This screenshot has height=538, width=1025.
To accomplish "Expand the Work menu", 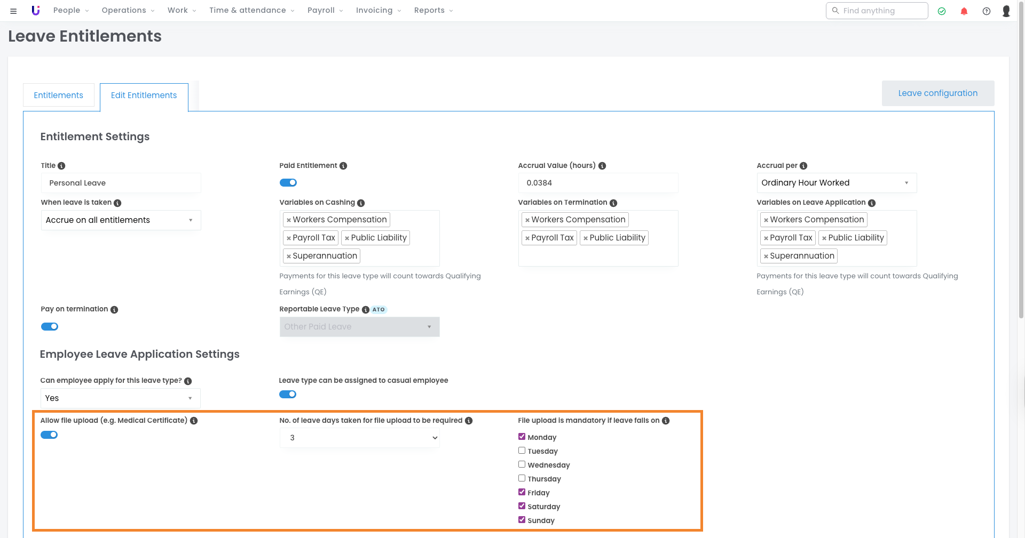I will pyautogui.click(x=182, y=11).
